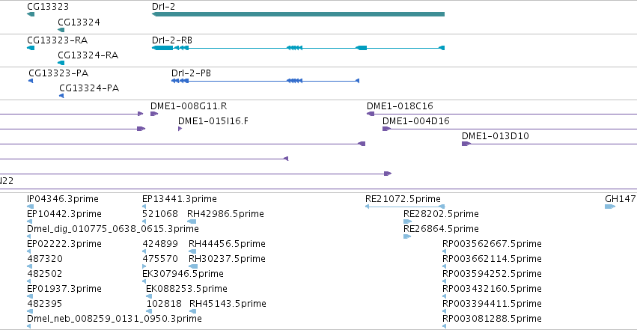This screenshot has height=330, width=637.
Task: Open the IP04346.3prime EST label
Action: pos(63,199)
